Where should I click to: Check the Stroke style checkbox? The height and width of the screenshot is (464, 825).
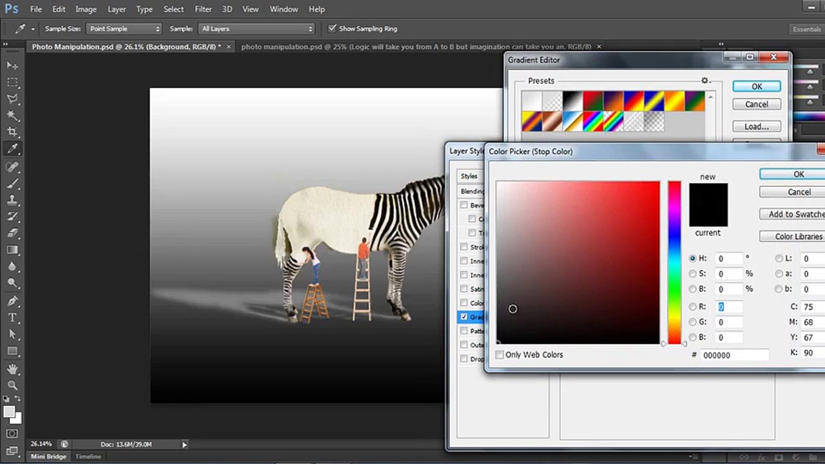464,247
